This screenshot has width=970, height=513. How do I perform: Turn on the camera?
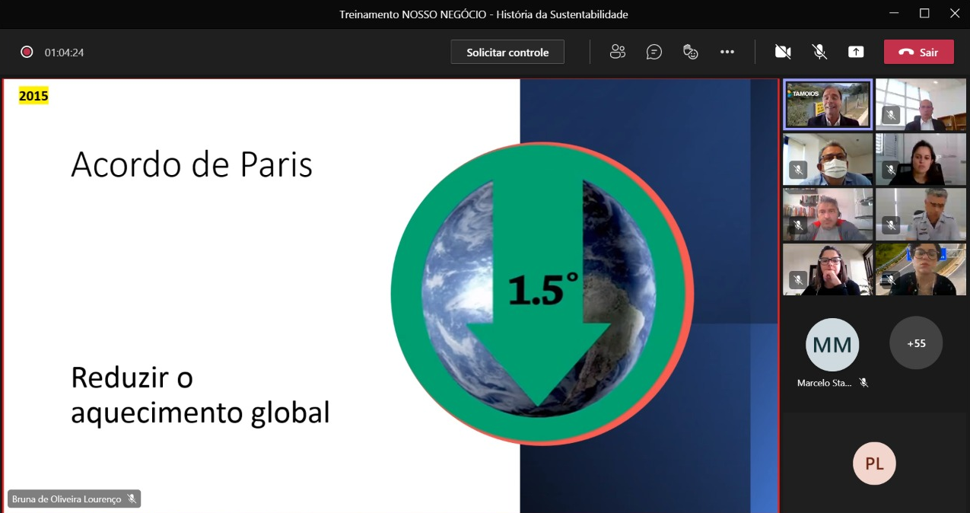782,52
